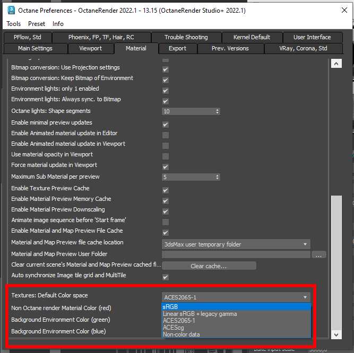
Task: Adjust Maximum Sub Material spinner arrows
Action: pos(217,177)
